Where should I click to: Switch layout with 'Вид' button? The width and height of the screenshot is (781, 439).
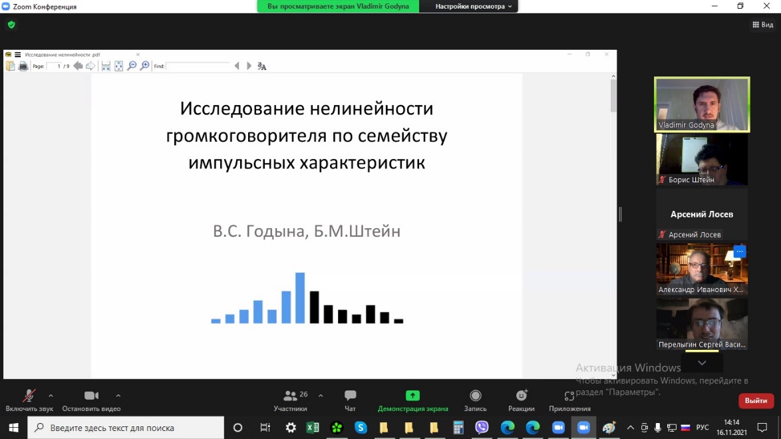click(762, 25)
